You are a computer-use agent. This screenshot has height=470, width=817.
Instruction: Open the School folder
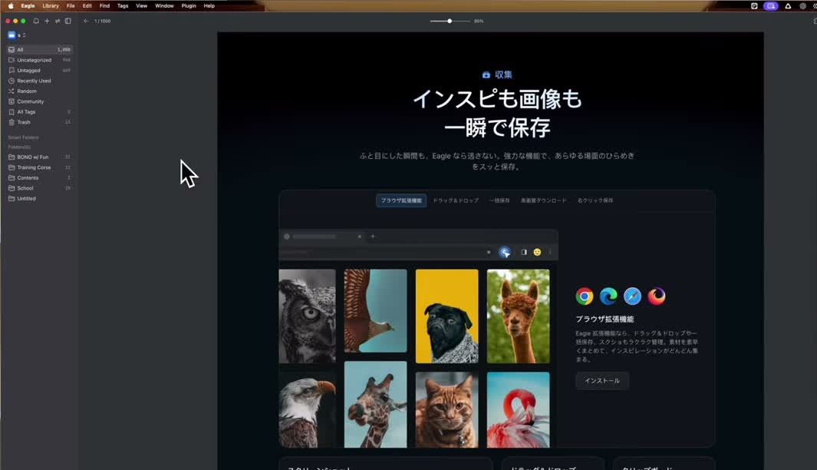point(40,188)
